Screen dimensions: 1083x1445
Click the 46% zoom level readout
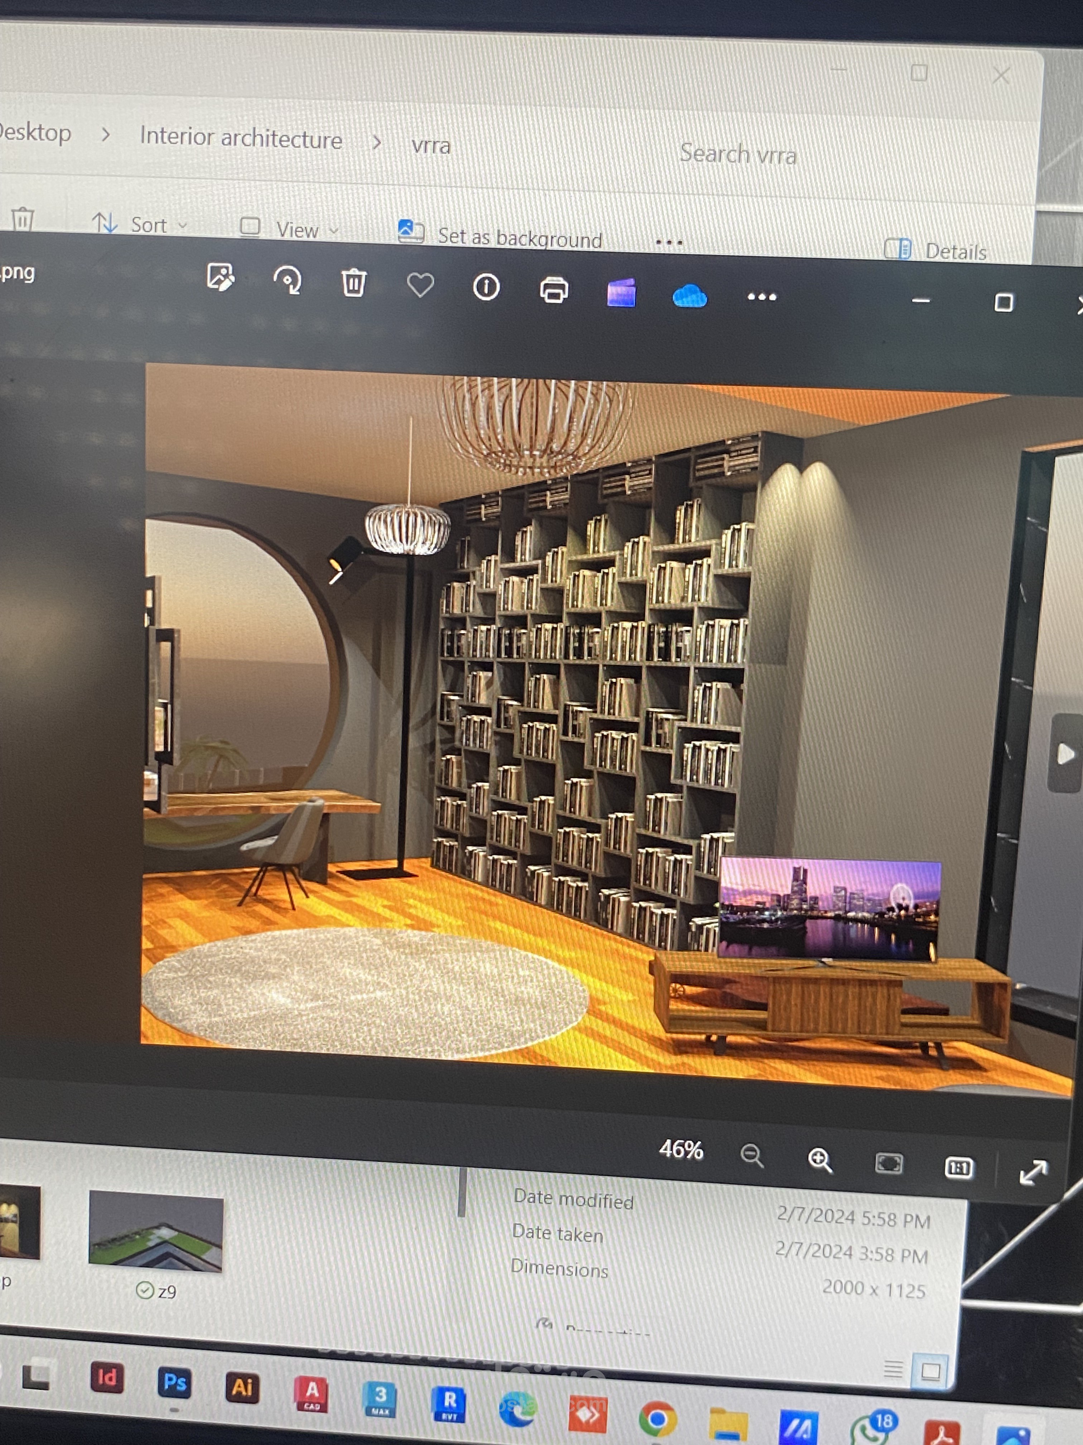click(x=681, y=1149)
